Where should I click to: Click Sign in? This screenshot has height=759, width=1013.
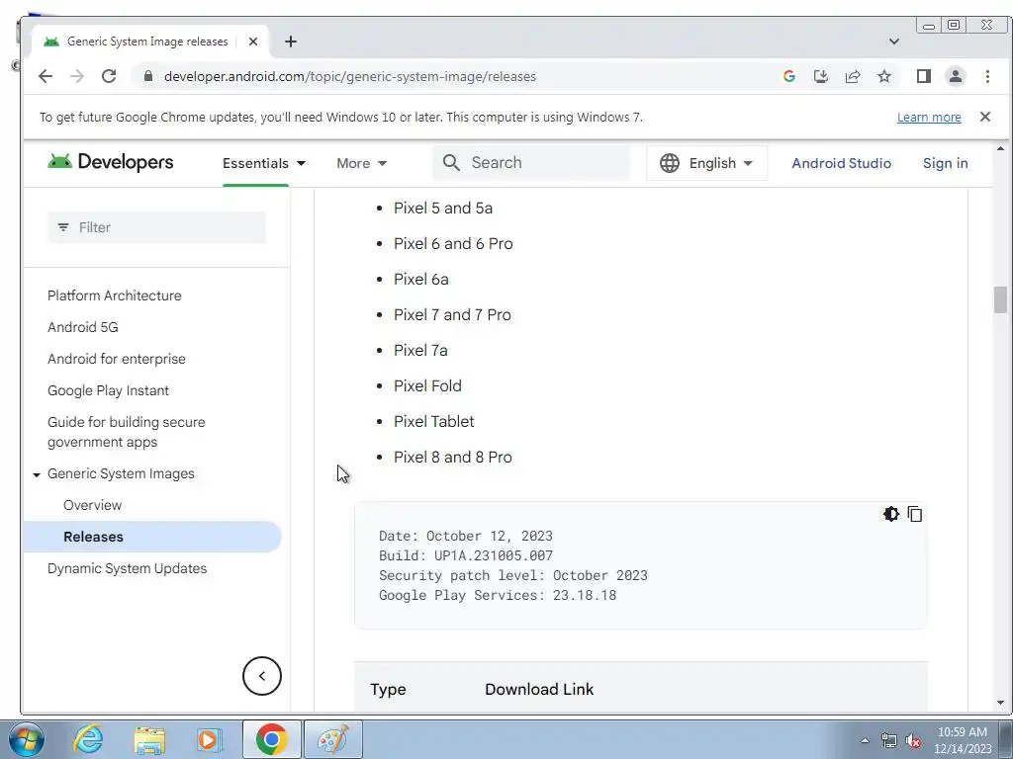945,163
